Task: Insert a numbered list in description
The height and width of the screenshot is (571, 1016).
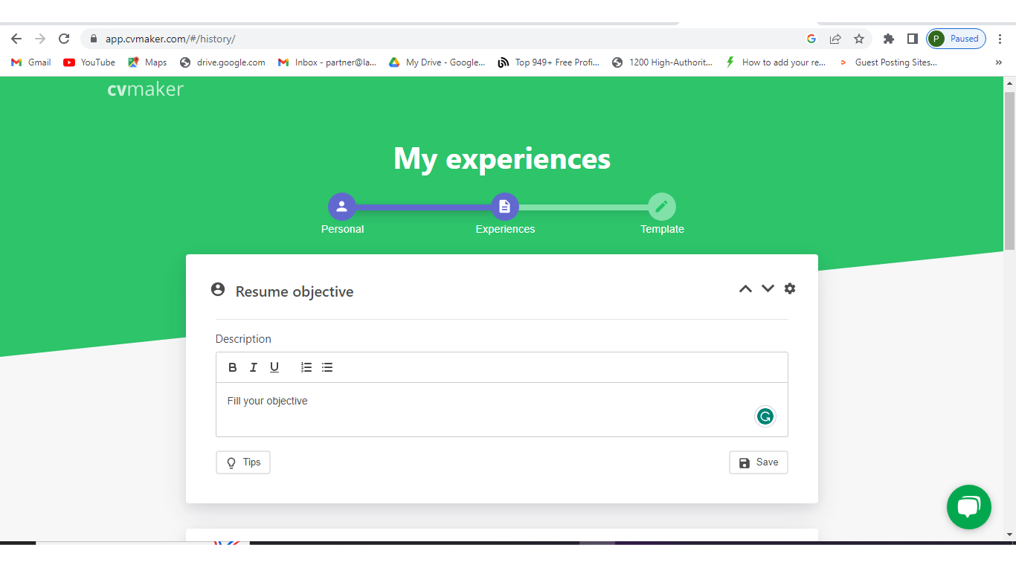Action: click(x=306, y=367)
